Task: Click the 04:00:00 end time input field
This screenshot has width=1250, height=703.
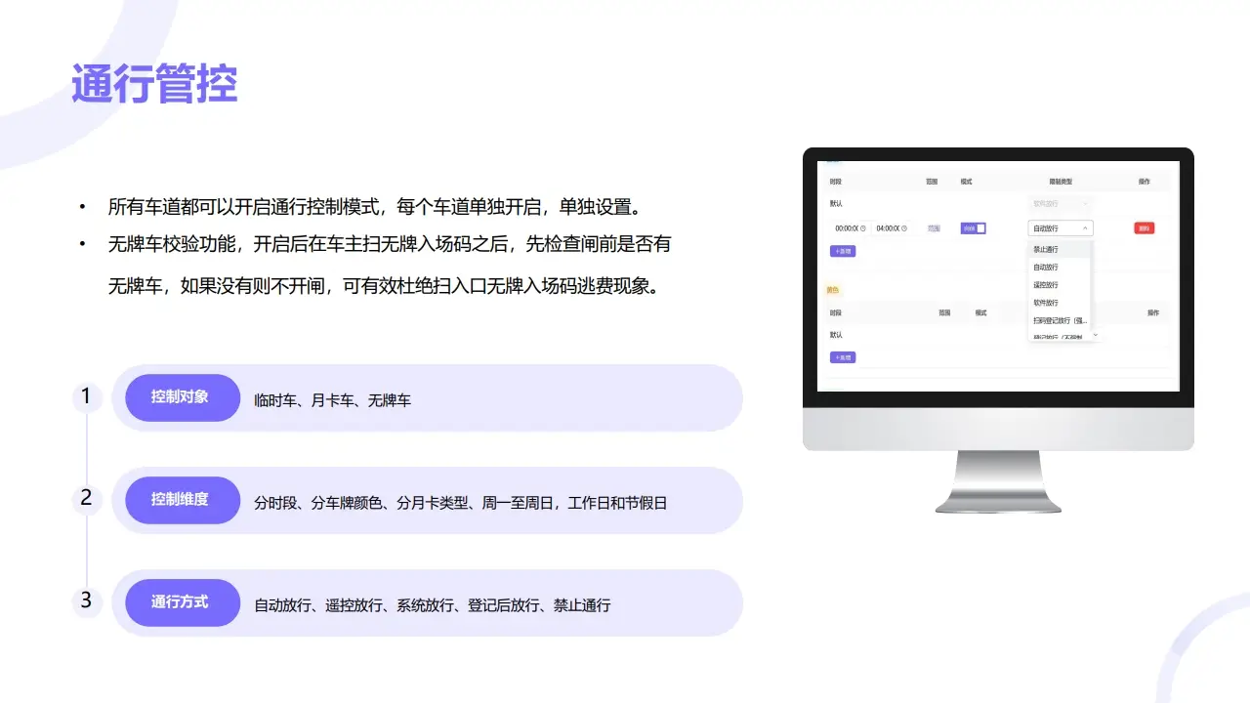Action: (x=889, y=228)
